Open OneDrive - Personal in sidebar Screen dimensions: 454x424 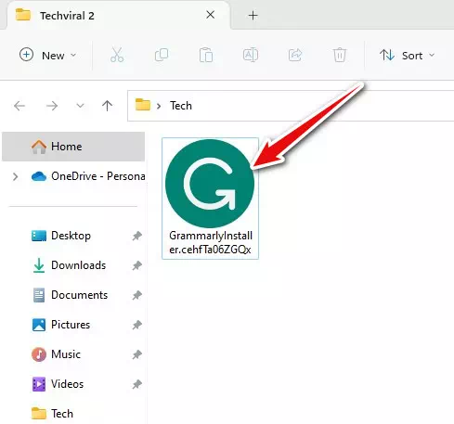tap(88, 176)
